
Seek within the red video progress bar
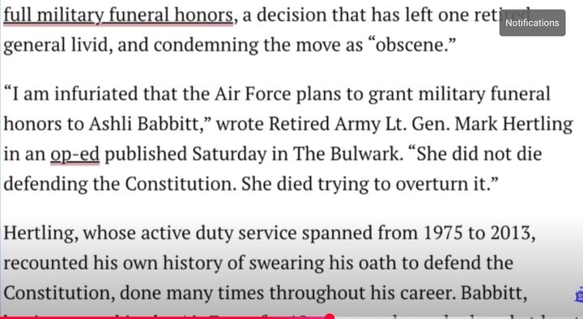point(164,317)
